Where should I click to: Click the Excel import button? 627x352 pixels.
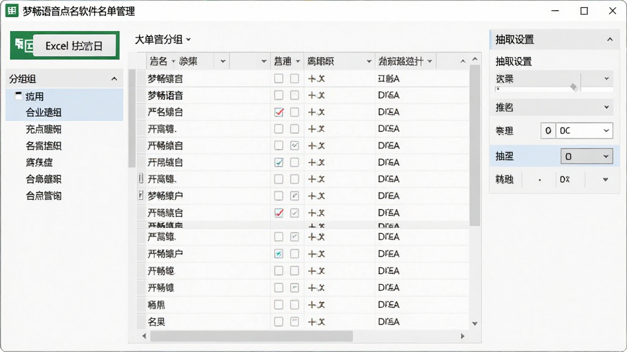point(65,45)
